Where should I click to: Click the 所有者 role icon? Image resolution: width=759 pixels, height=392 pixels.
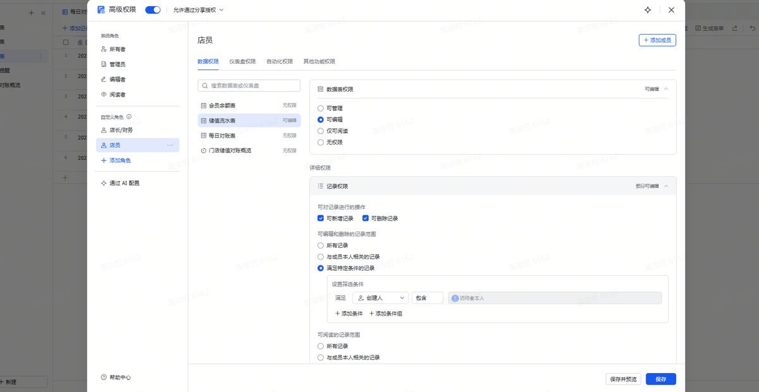click(104, 49)
